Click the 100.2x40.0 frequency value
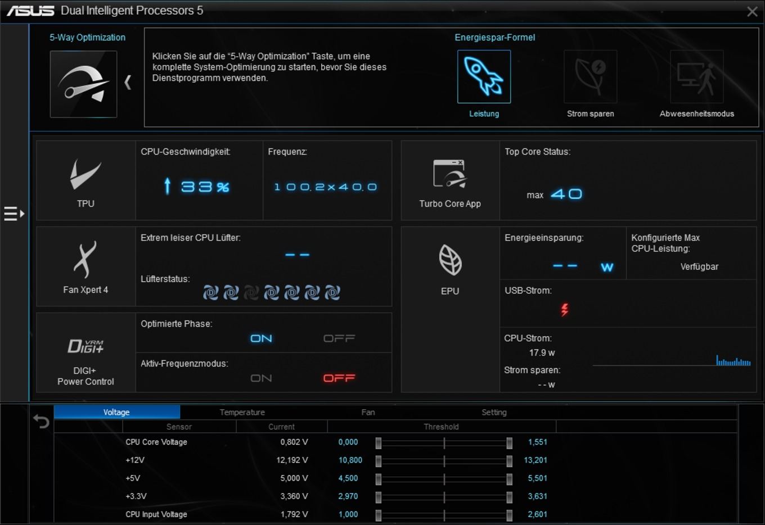This screenshot has height=525, width=765. (x=325, y=187)
